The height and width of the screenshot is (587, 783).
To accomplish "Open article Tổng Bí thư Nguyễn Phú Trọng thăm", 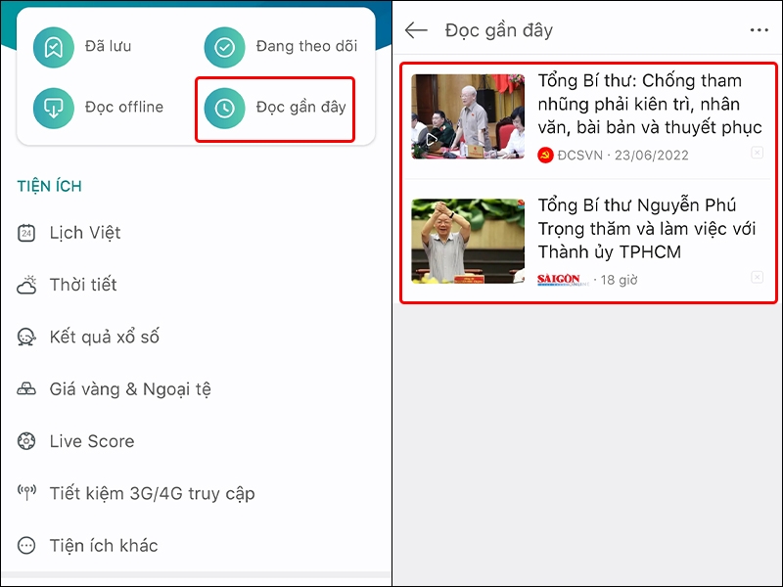I will click(x=647, y=229).
